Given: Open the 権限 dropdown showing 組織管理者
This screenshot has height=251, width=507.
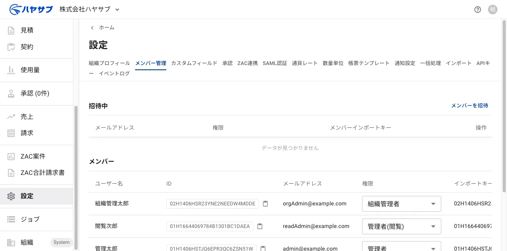Looking at the screenshot, I should click(x=402, y=204).
